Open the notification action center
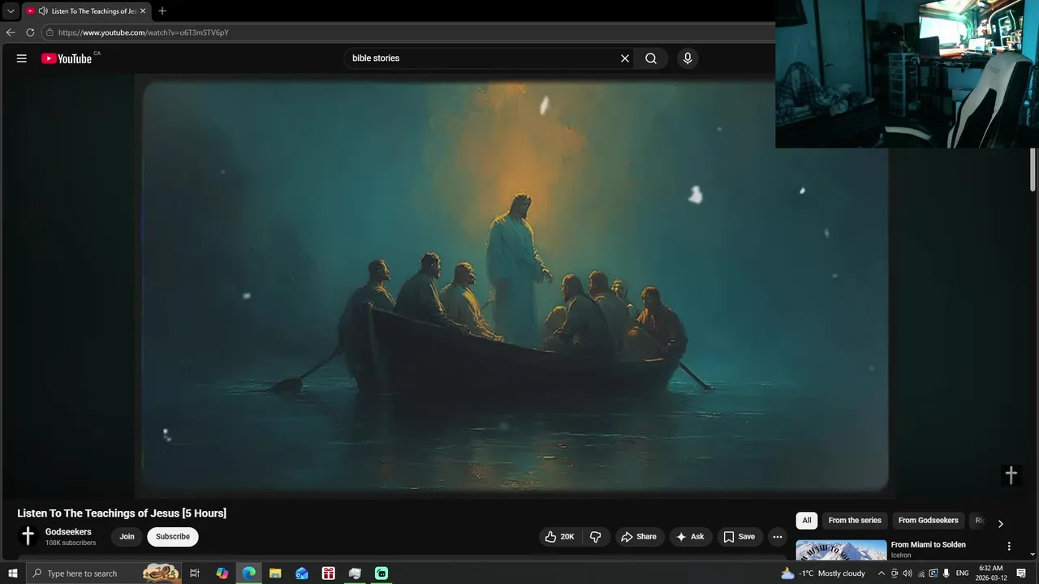Screen dimensions: 1039x584 (1022, 573)
